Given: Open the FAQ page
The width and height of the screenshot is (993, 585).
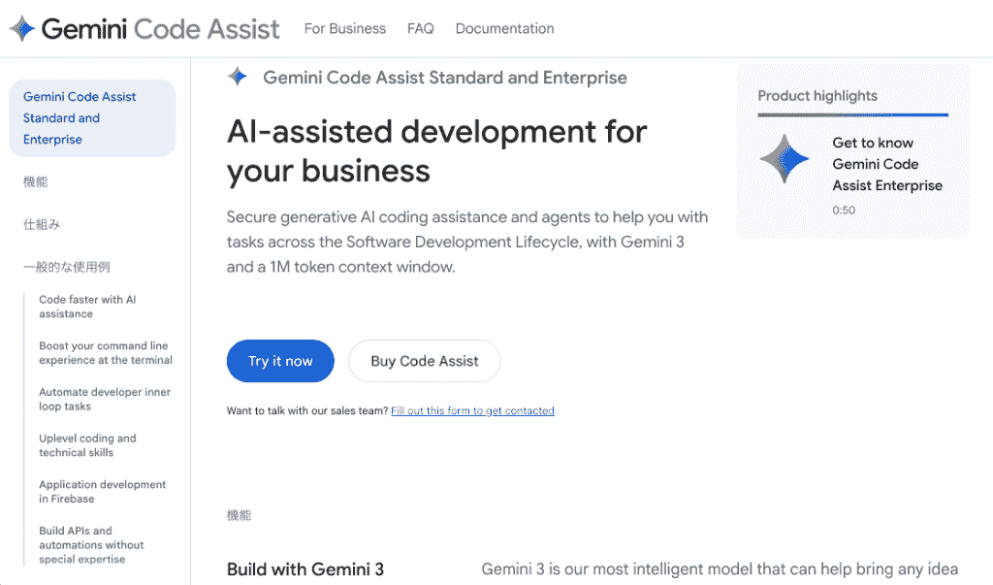Looking at the screenshot, I should tap(421, 28).
